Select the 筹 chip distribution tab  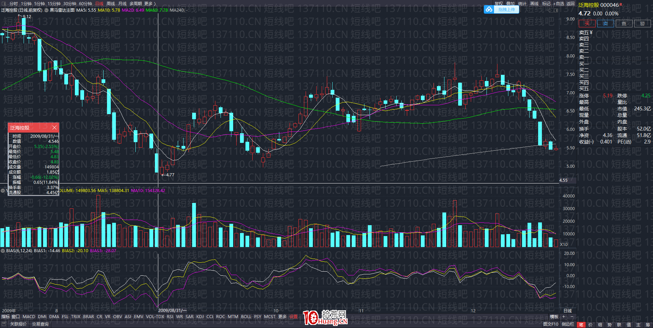coord(648,325)
